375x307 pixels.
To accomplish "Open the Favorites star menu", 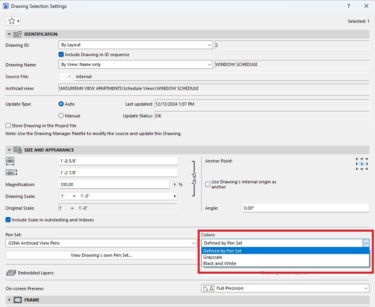I will pos(13,21).
